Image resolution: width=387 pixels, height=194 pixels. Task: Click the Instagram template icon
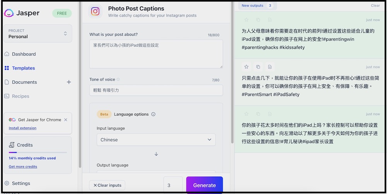tap(95, 12)
